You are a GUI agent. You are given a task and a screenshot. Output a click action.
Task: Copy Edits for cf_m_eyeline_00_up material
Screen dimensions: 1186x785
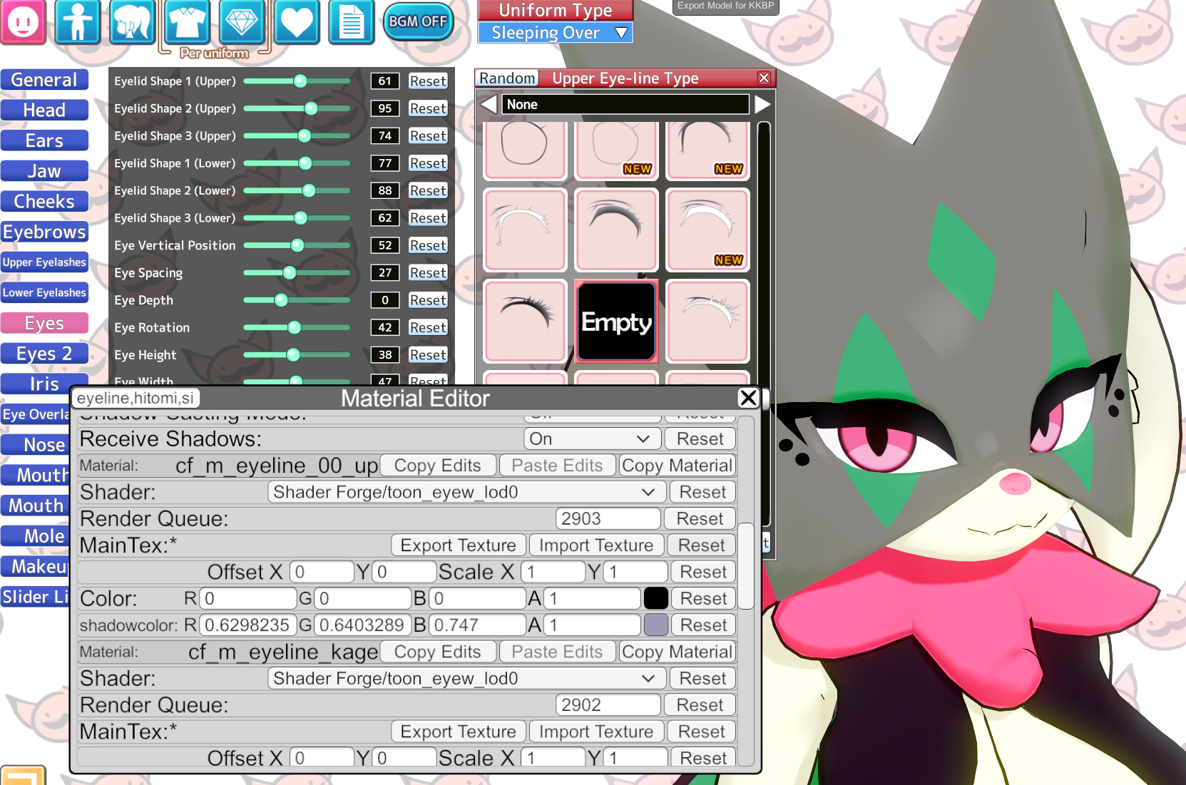pos(437,466)
